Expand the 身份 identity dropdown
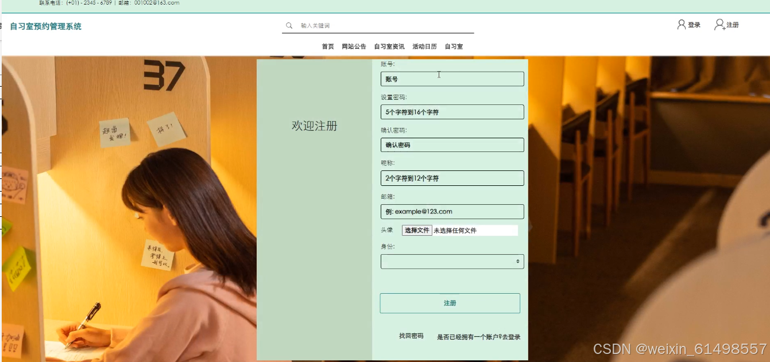Screen dimensions: 770x362 point(452,262)
